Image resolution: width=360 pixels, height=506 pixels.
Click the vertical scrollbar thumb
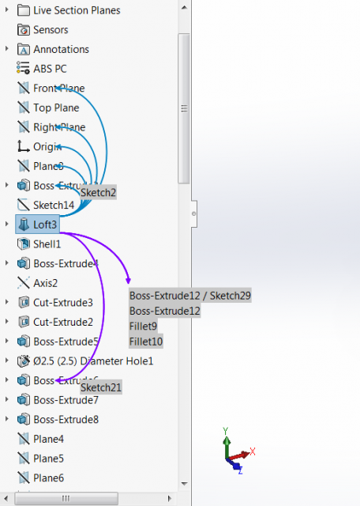(x=184, y=108)
